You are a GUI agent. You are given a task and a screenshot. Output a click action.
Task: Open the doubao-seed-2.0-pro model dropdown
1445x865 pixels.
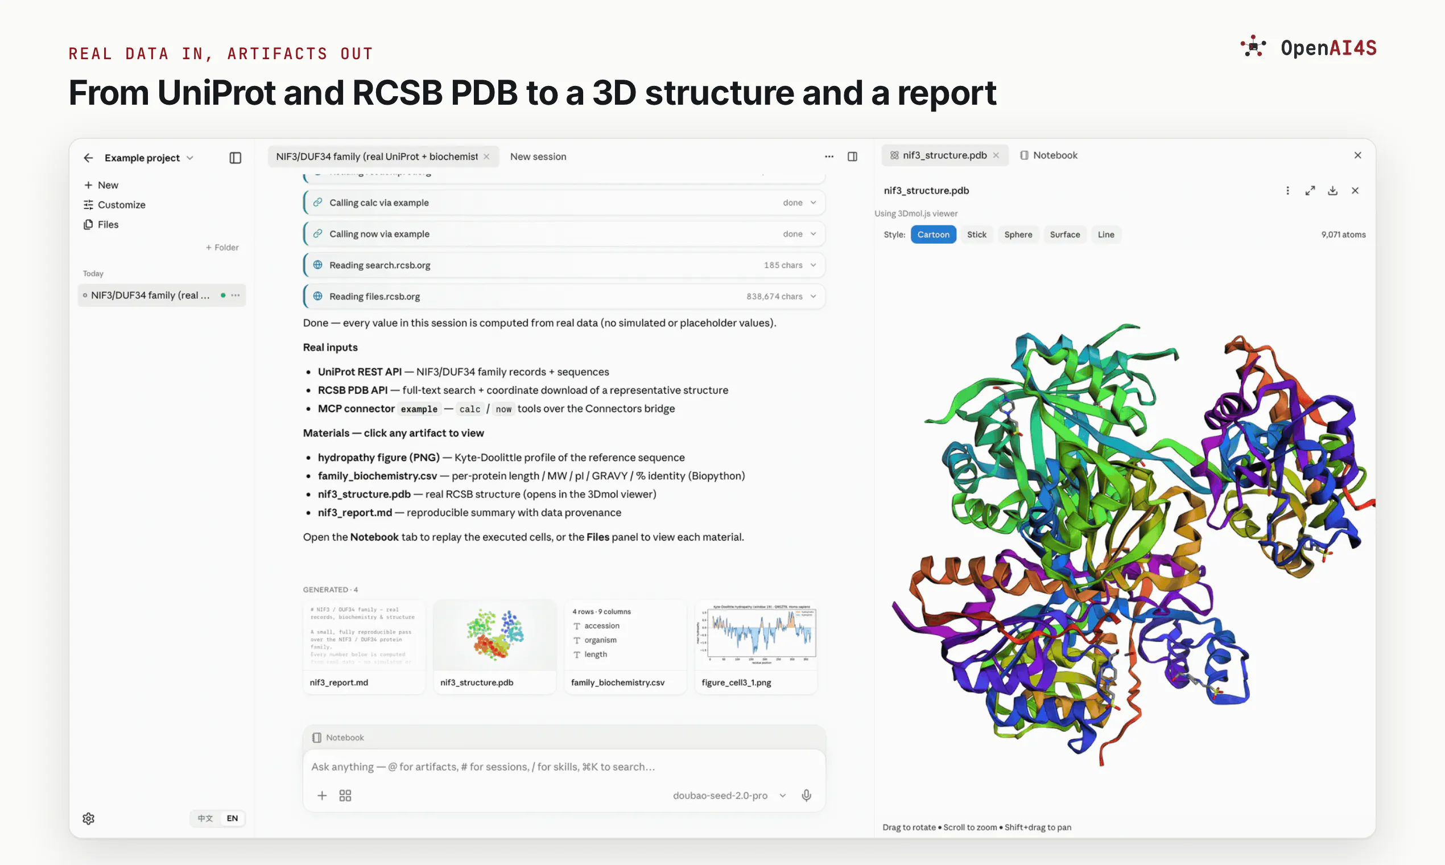(729, 796)
